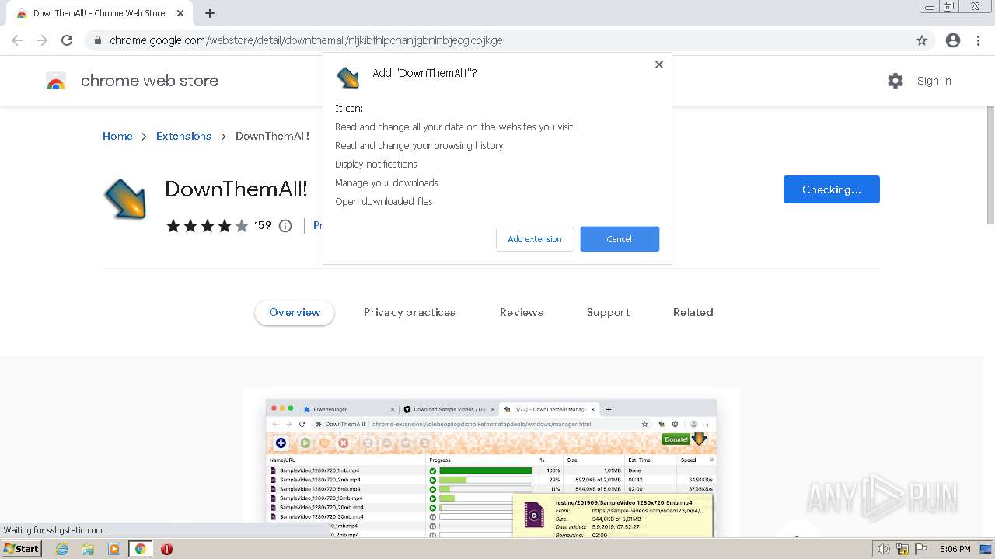Screen dimensions: 995x559
Task: Open the web store settings gear
Action: tap(895, 81)
